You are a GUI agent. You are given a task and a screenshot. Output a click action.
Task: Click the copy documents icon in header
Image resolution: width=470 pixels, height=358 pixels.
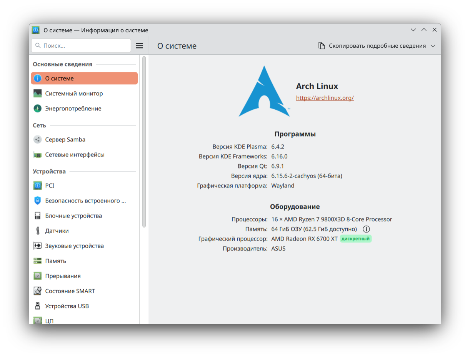pos(322,46)
